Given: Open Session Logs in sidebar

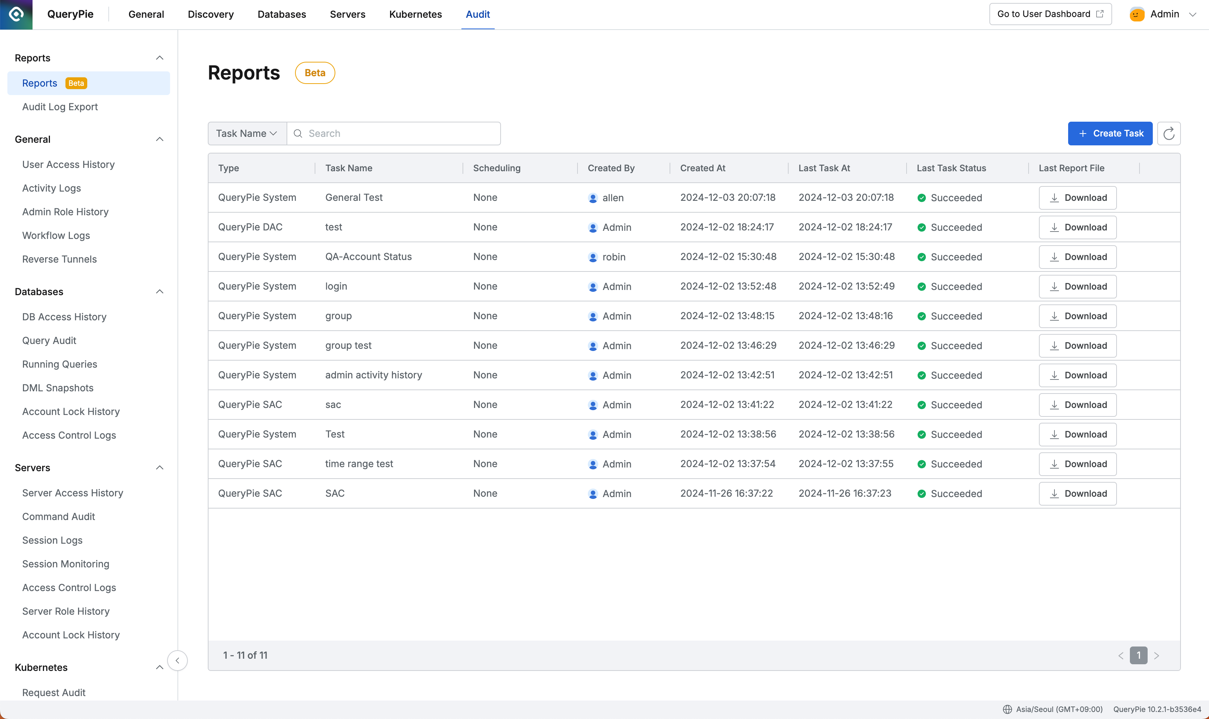Looking at the screenshot, I should click(52, 540).
